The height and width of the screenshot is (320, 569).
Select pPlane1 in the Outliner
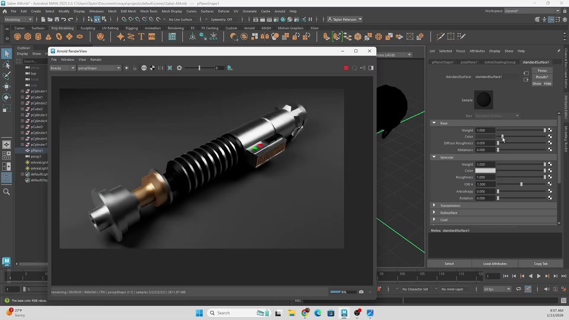point(36,151)
